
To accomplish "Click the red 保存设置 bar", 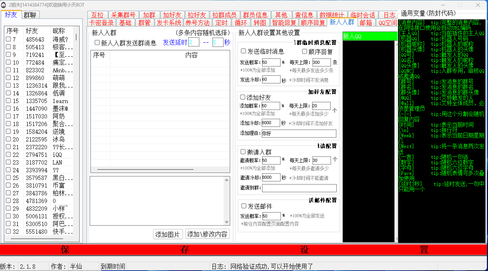I will (244, 250).
